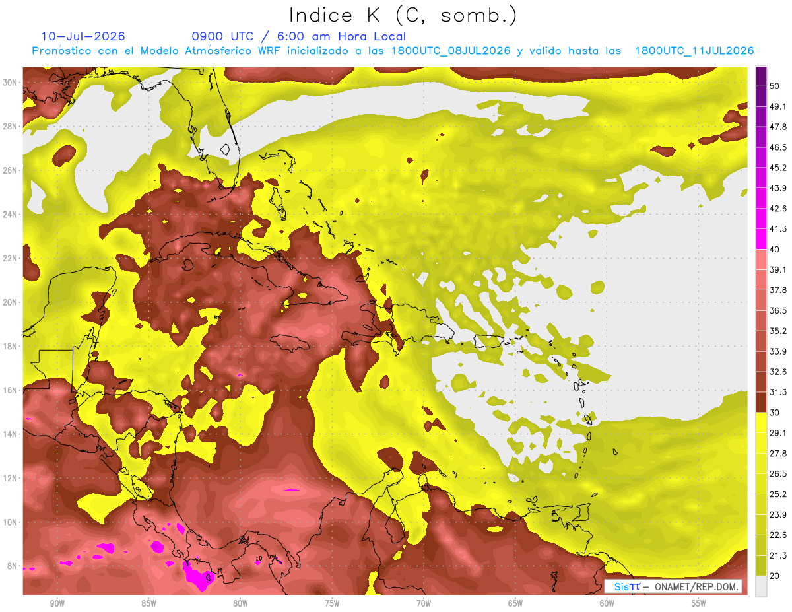Click the legend value "41.3"
The image size is (792, 612).
click(x=778, y=229)
